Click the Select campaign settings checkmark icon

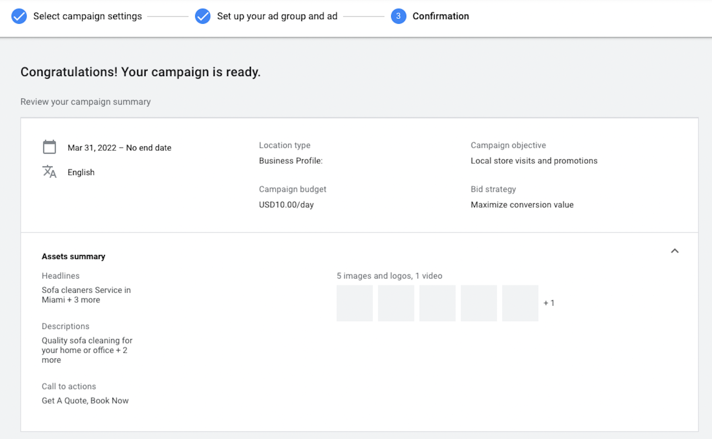[x=19, y=16]
